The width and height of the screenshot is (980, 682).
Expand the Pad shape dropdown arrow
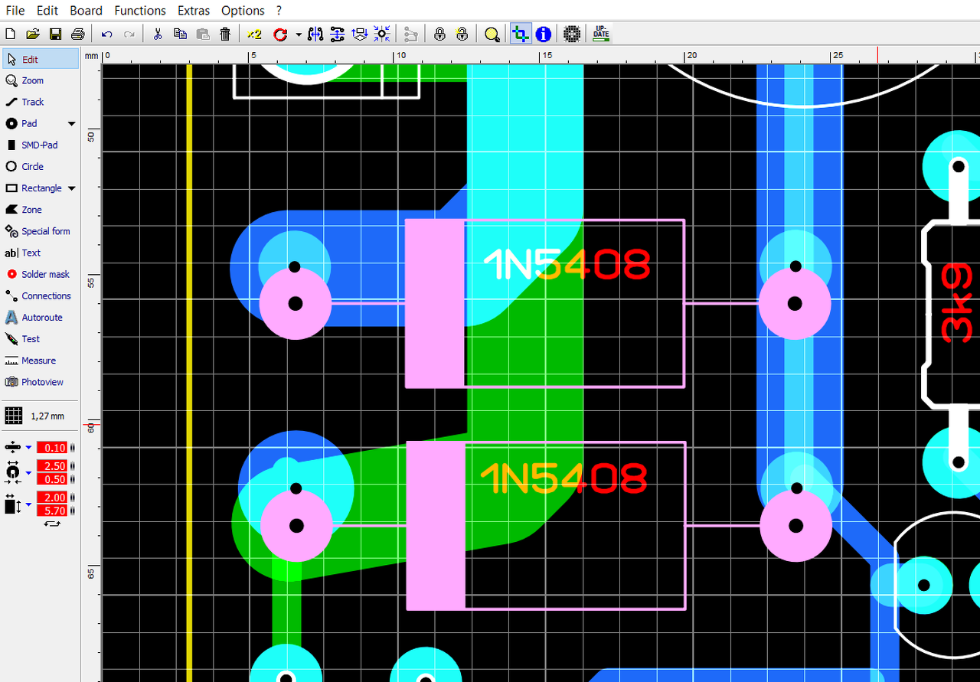coord(72,123)
